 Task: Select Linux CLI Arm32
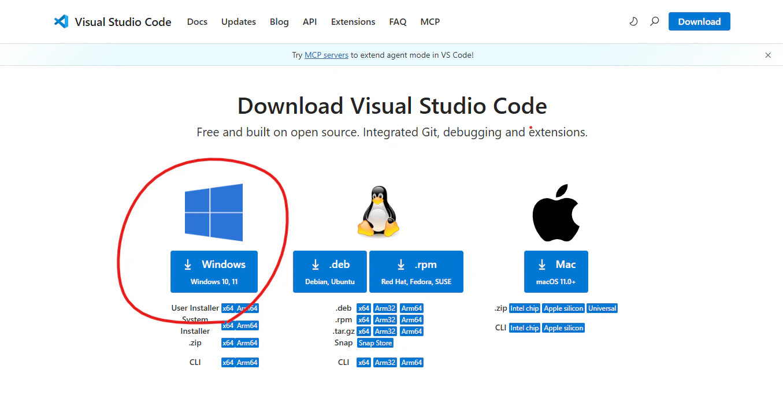[385, 363]
